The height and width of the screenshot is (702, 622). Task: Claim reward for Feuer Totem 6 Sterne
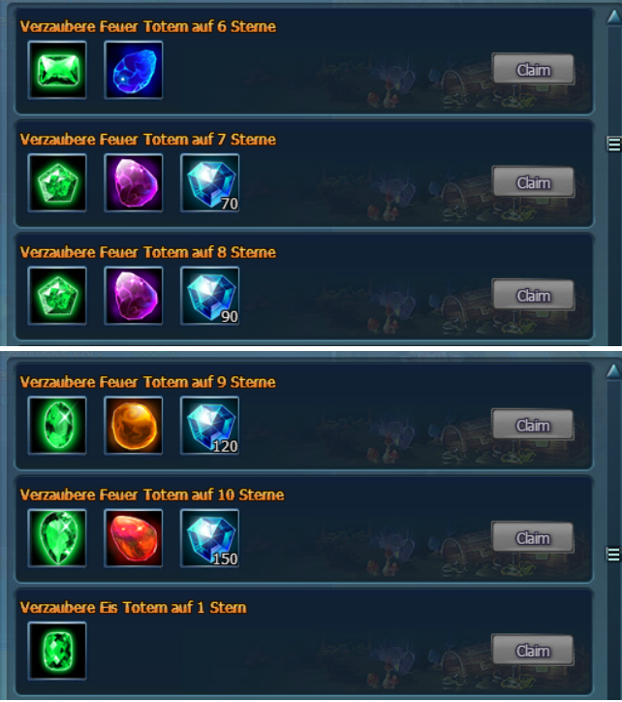click(x=533, y=69)
